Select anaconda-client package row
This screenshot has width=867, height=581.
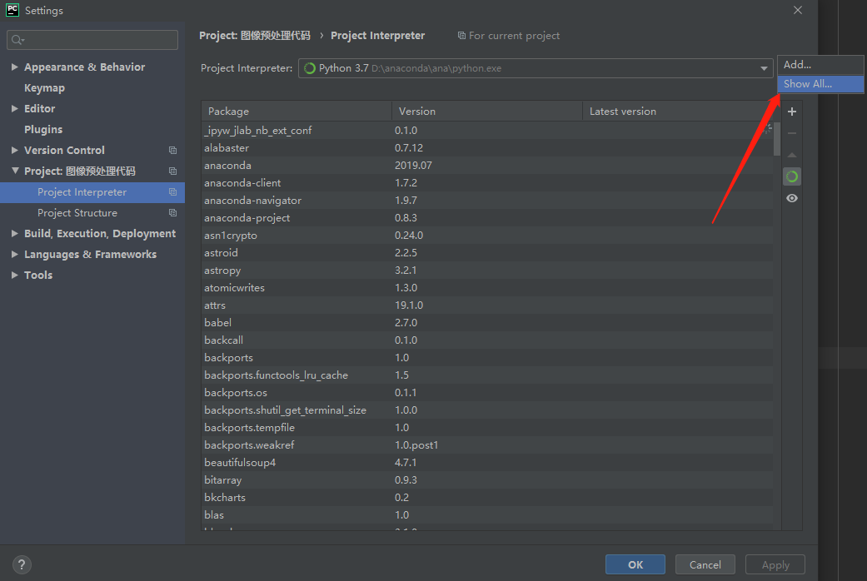tap(487, 183)
